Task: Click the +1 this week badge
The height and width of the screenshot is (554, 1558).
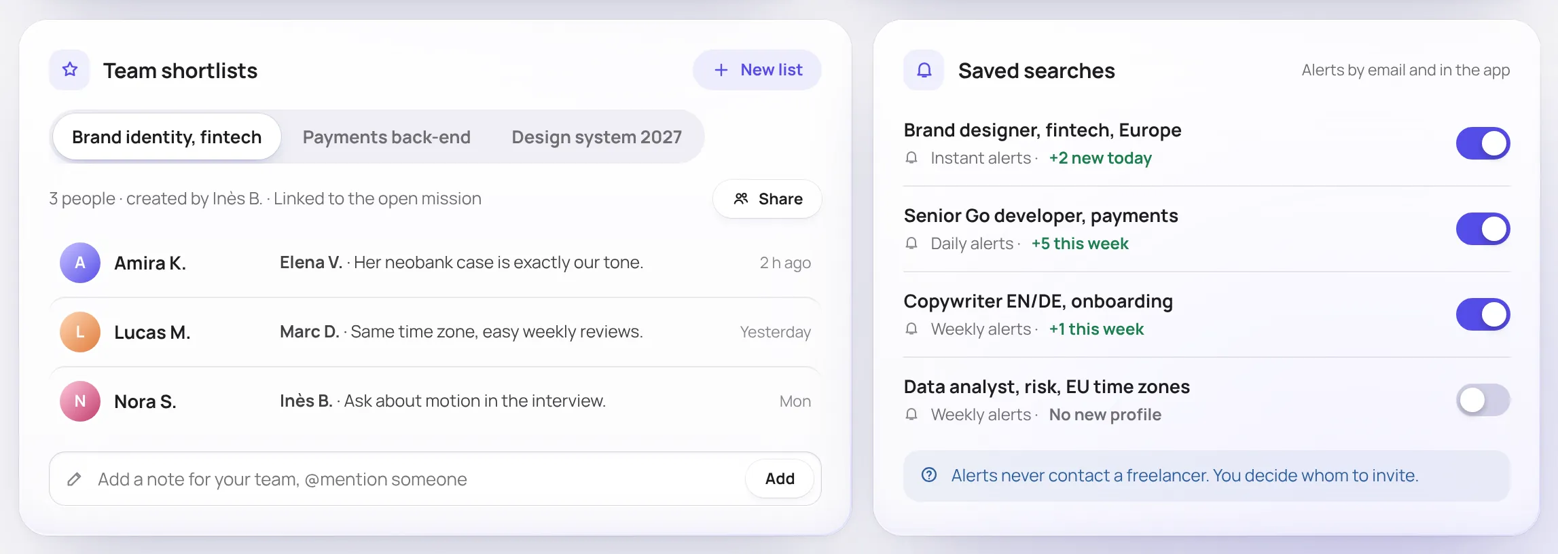Action: click(x=1096, y=329)
